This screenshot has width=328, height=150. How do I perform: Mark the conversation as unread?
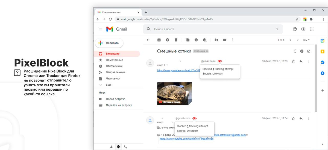[x=188, y=40]
